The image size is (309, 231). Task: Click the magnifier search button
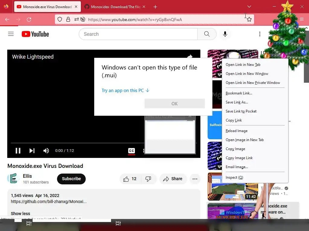tap(207, 34)
